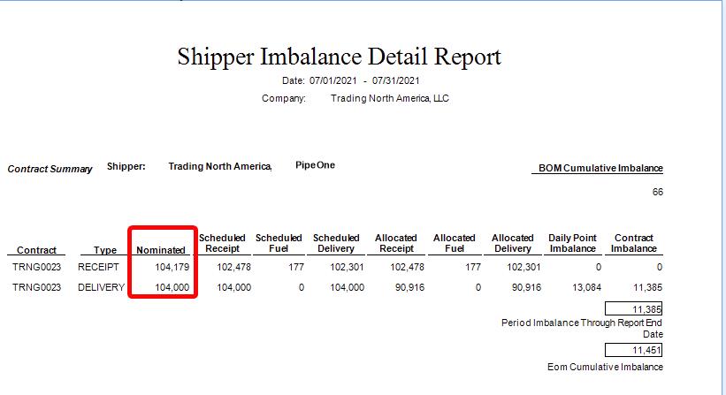Screen dimensions: 726x395
Task: Select the nominated receipt value 104,179
Action: click(164, 266)
